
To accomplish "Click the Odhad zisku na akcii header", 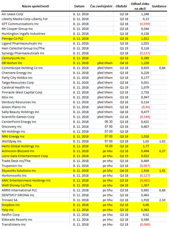I will pos(140,6).
